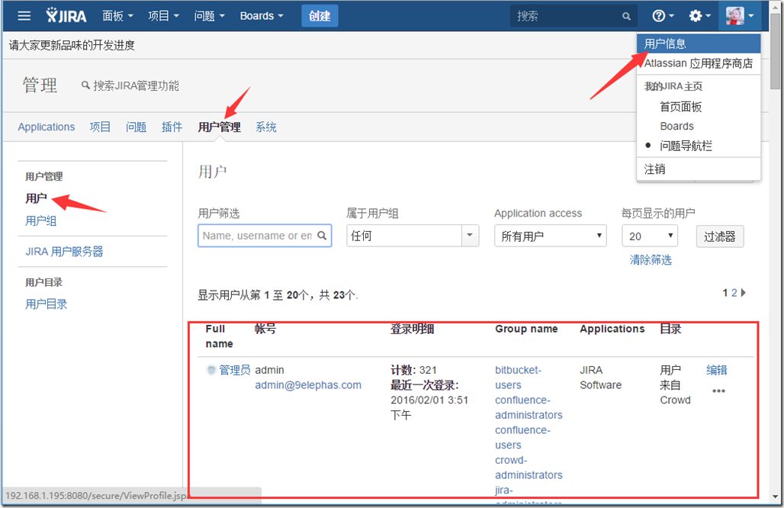Image resolution: width=784 pixels, height=508 pixels.
Task: Open the Boards menu in navbar
Action: 261,16
